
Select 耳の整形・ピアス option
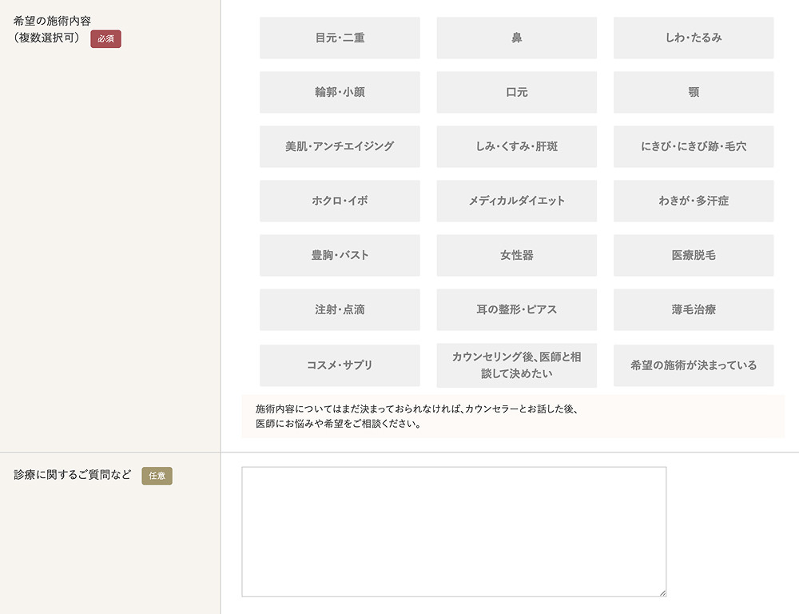coord(517,309)
